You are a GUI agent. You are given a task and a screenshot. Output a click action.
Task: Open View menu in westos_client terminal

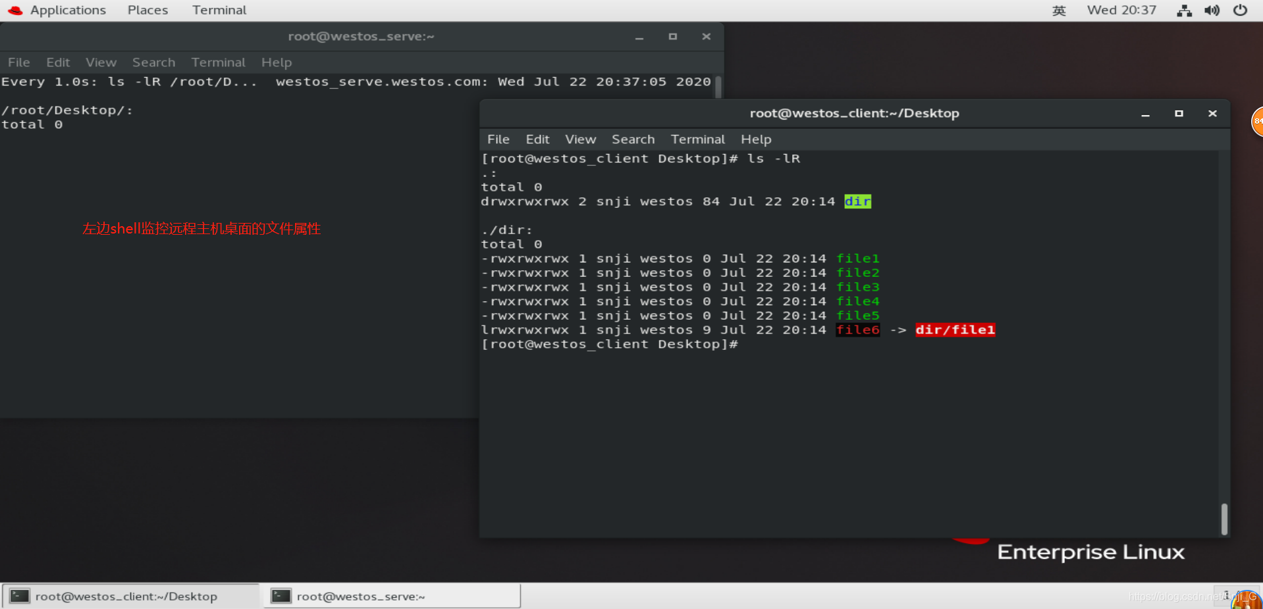(x=580, y=139)
